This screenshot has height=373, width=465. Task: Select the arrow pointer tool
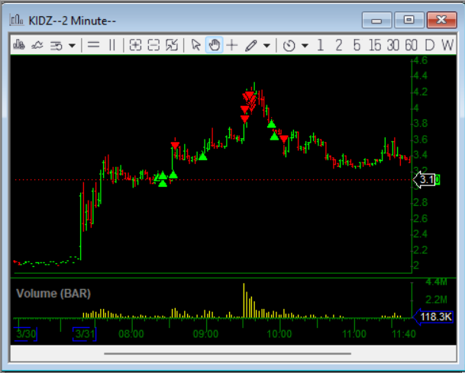coord(195,45)
